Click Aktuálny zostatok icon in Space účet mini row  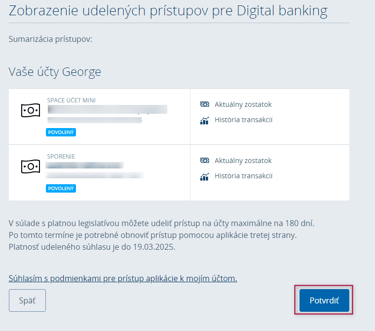click(x=204, y=104)
